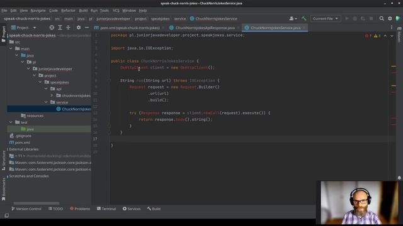Click the tool windows quick-access icon

7,215
